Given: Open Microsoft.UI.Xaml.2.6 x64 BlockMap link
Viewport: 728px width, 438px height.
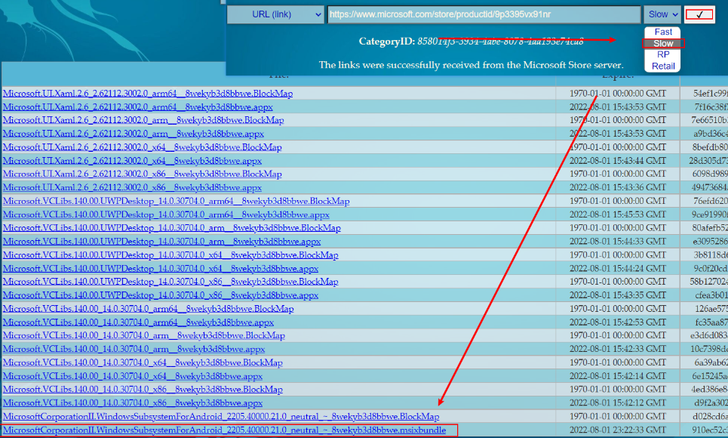Looking at the screenshot, I should point(142,147).
